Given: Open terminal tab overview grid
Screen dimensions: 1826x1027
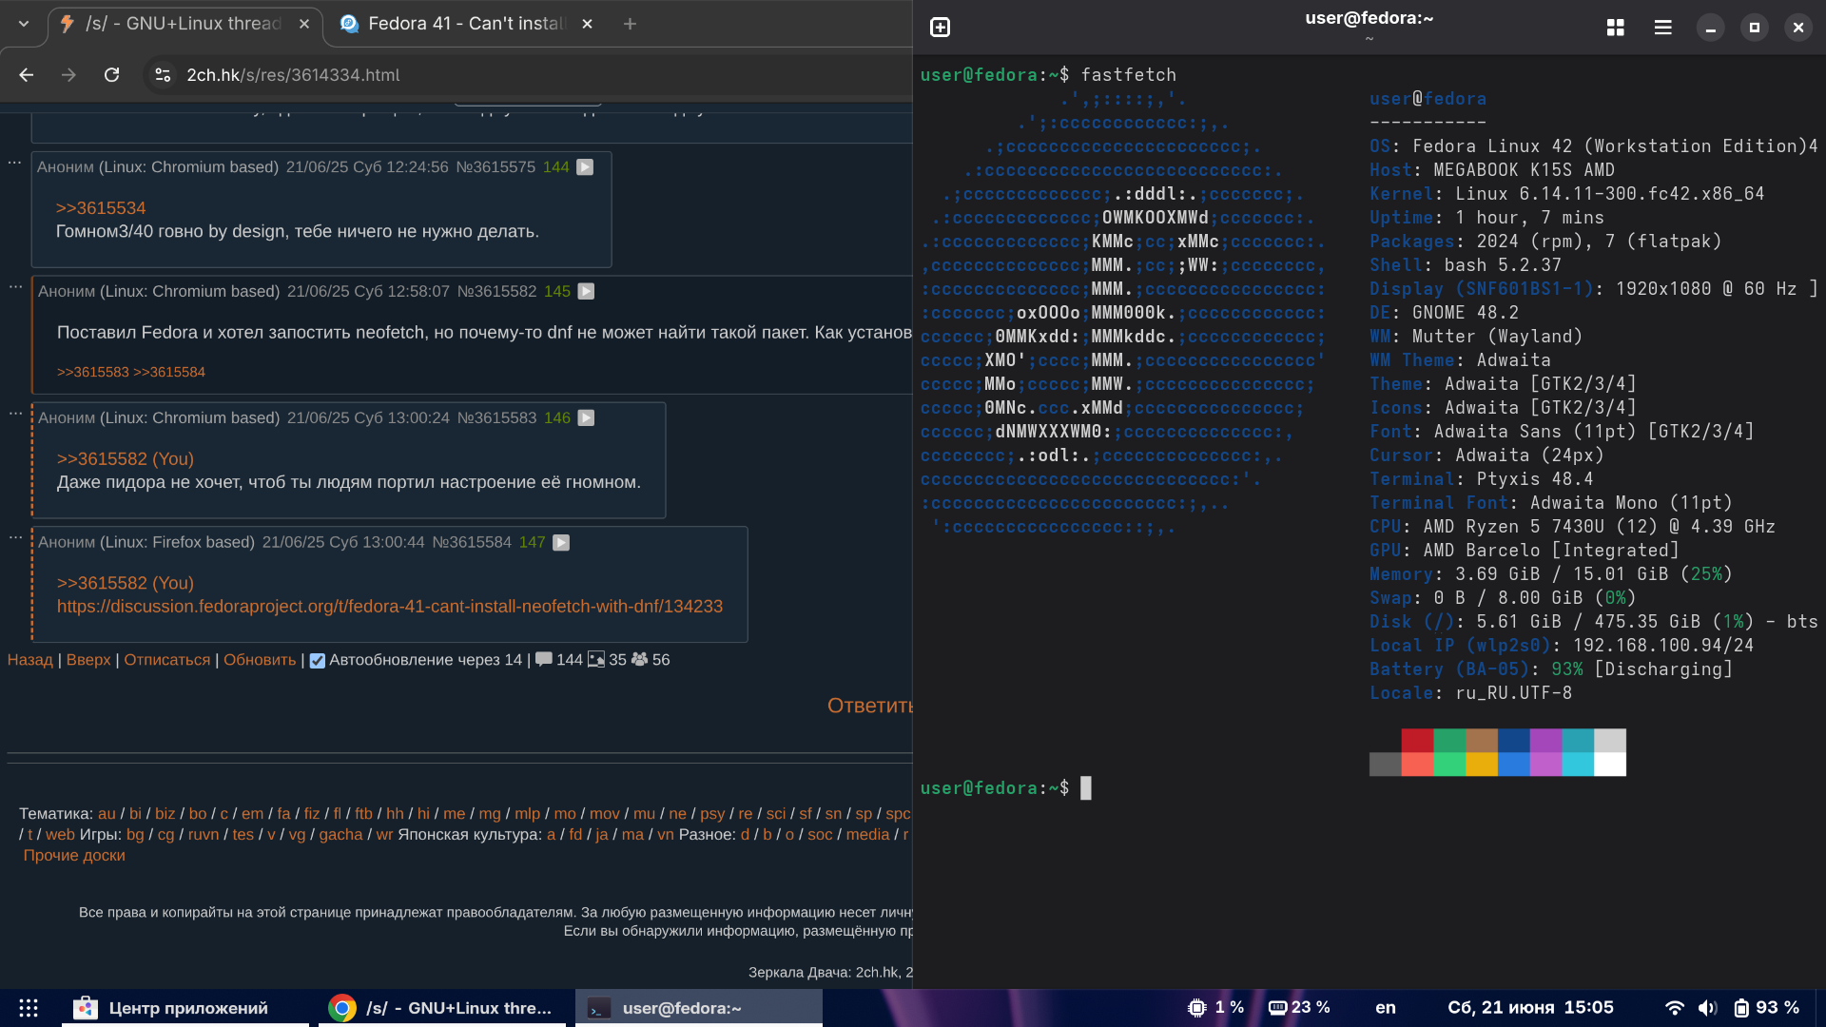Looking at the screenshot, I should point(1615,28).
